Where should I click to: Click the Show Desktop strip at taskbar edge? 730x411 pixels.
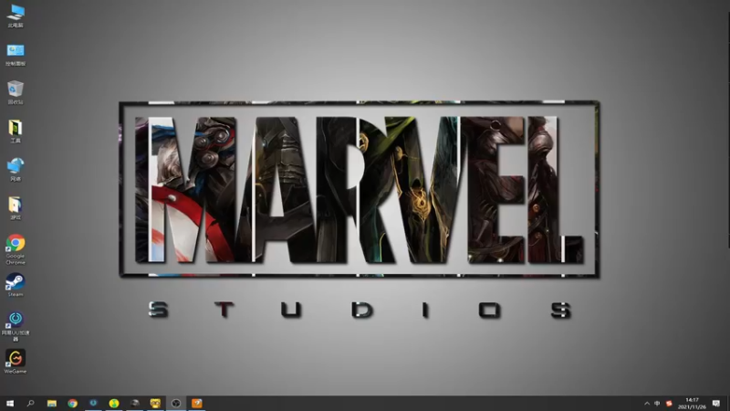(x=728, y=404)
